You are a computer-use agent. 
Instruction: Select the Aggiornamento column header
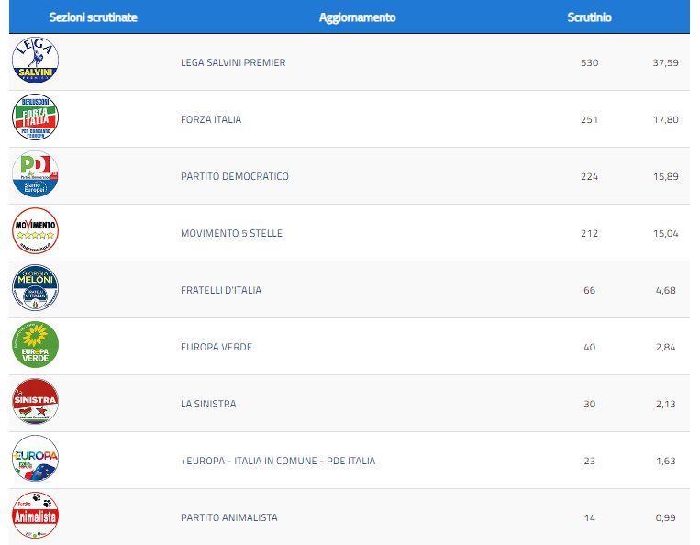coord(357,17)
